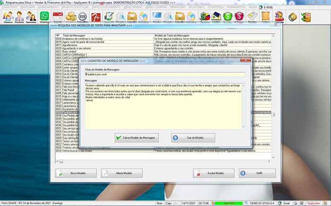
Task: Click the red dollar A Pagar icon
Action: point(239,17)
